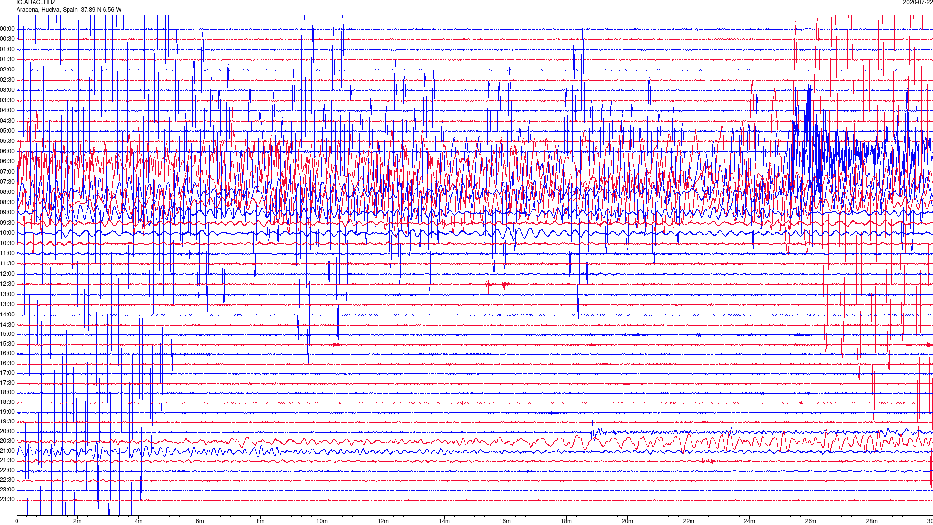The width and height of the screenshot is (933, 525).
Task: Click the 2m tick on the time axis
Action: [78, 521]
